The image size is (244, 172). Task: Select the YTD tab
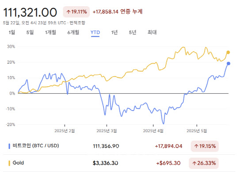[x=95, y=33]
